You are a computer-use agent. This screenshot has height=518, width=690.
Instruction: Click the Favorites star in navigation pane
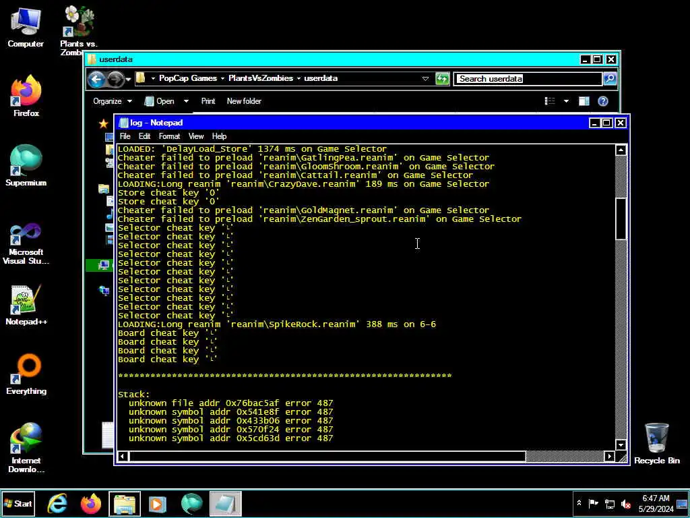tap(103, 124)
